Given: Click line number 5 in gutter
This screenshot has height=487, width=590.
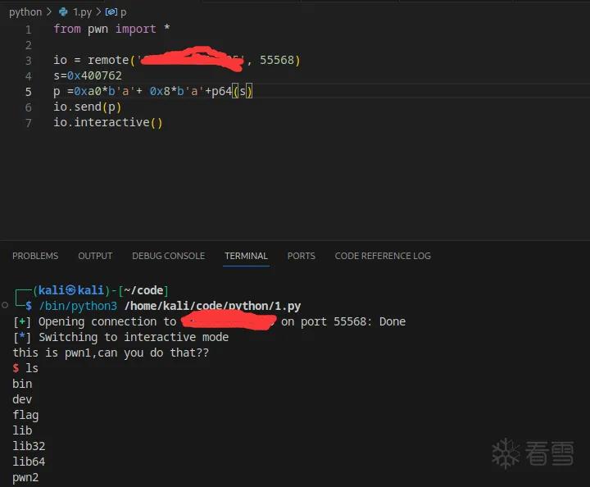Looking at the screenshot, I should coord(29,92).
